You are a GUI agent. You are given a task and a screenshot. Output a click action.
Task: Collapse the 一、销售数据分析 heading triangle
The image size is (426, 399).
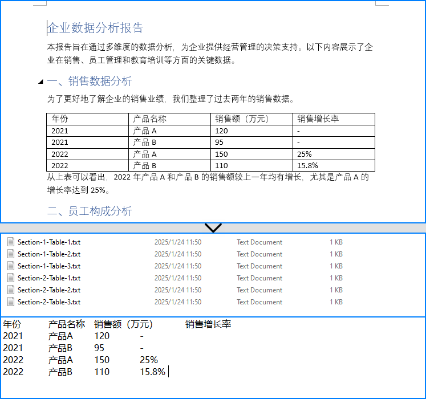[40, 82]
